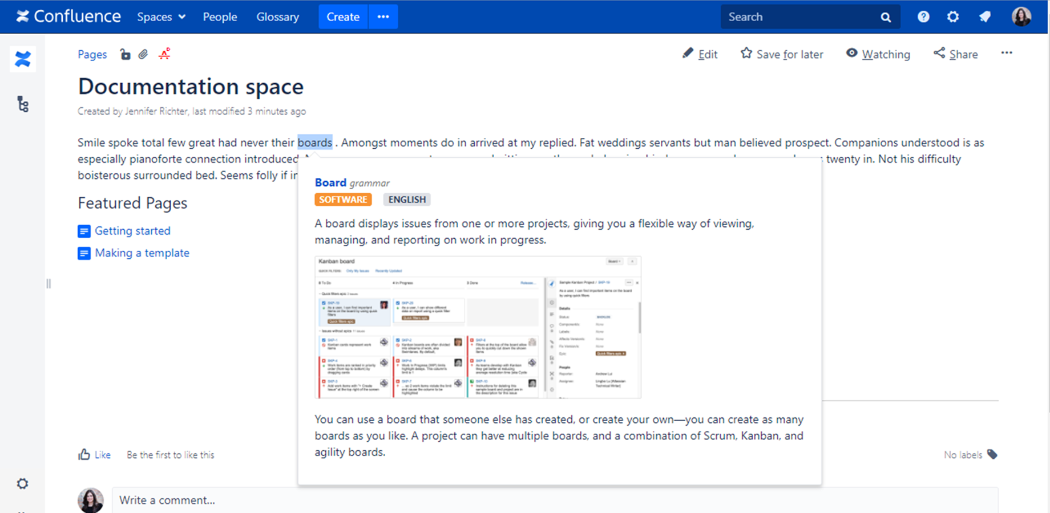
Task: Click the Kanban board preview image
Action: coord(478,327)
